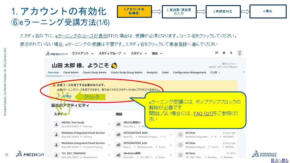Open the FAQ (Q7) link
The width and height of the screenshot is (290, 163).
tap(203, 113)
